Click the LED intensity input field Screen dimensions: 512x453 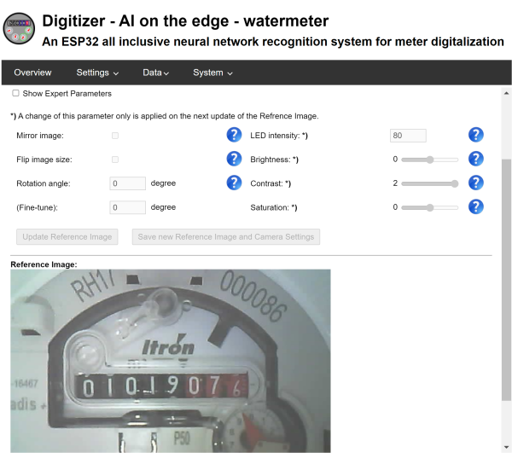[408, 136]
